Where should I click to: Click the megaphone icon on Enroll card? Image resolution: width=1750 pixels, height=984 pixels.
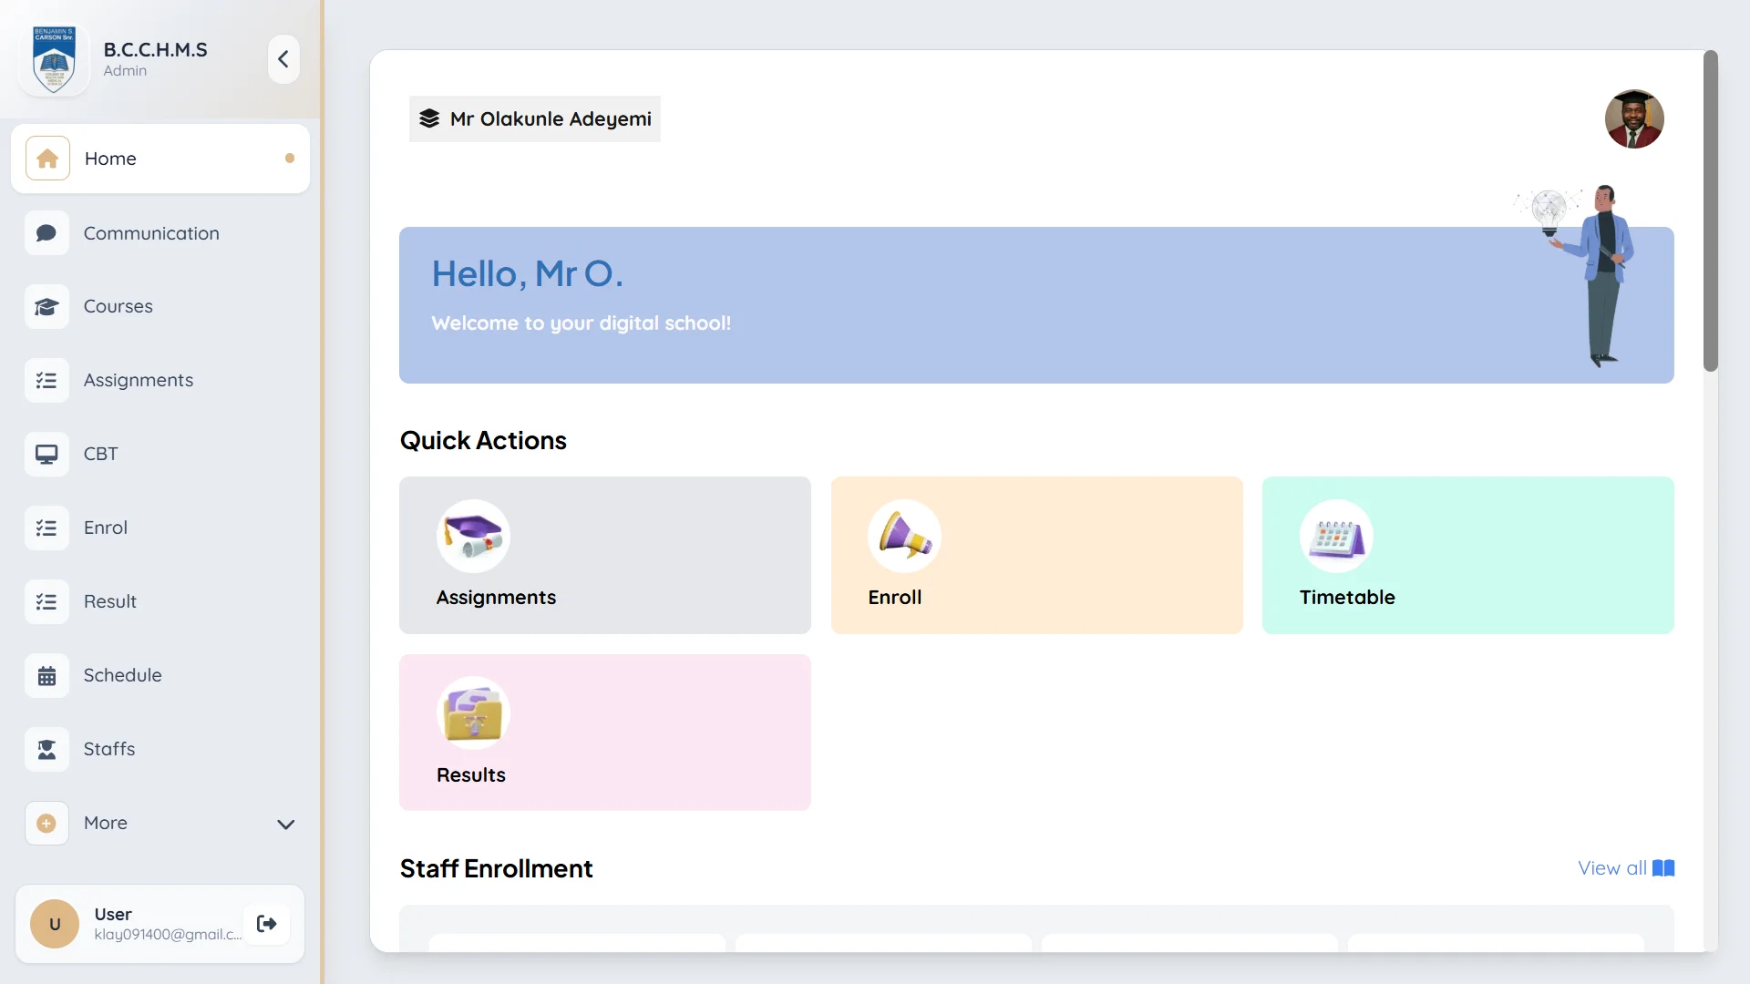pos(903,536)
